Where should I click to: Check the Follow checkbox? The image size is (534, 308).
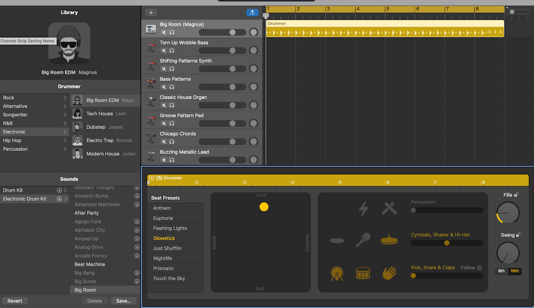click(479, 268)
